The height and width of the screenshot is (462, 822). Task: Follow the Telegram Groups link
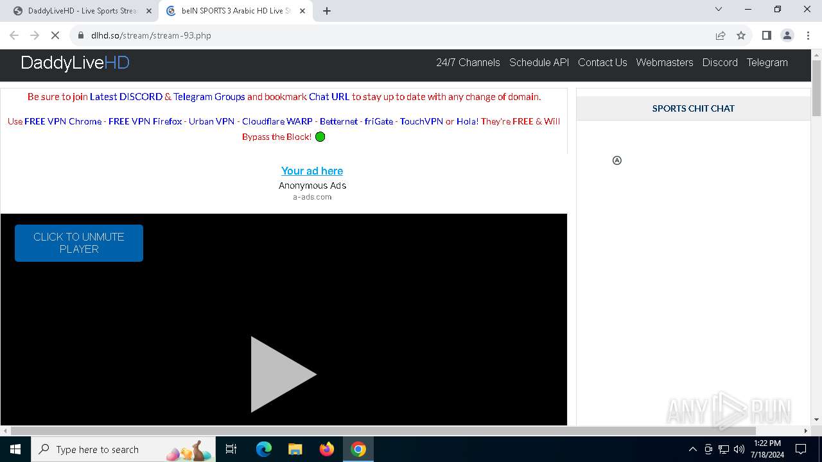[209, 97]
